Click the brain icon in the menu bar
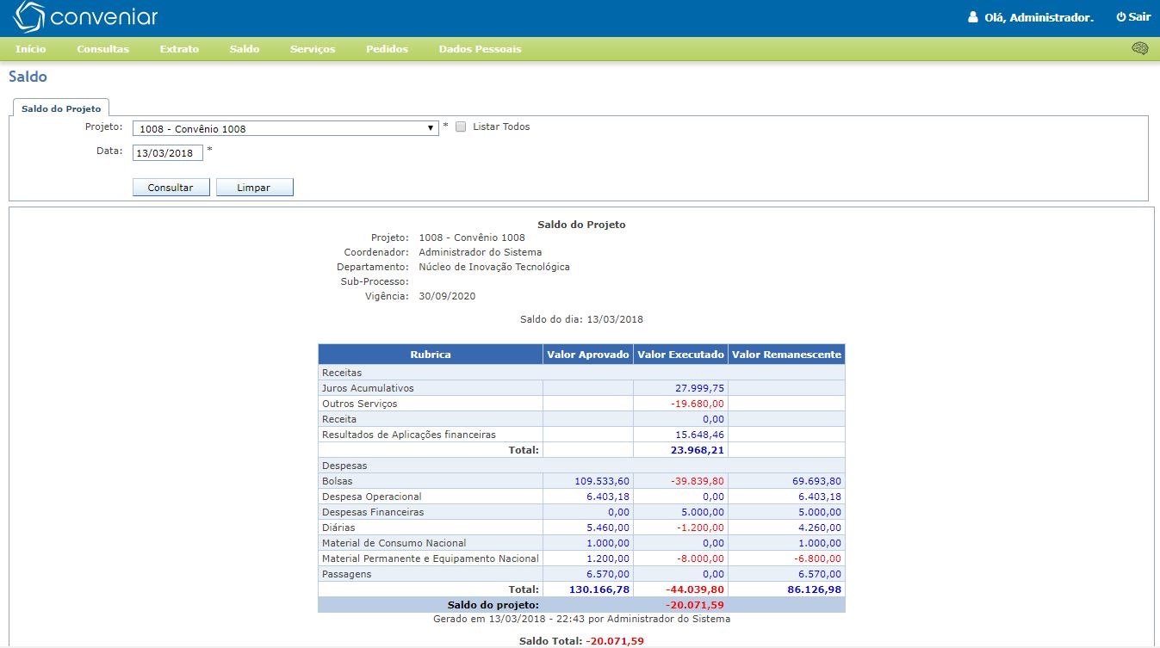1160x648 pixels. coord(1139,49)
